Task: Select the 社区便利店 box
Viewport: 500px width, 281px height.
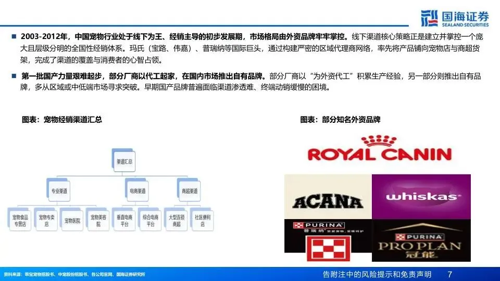Action: [x=203, y=221]
